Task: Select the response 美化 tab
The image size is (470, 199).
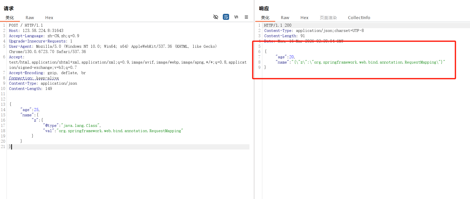Action: tap(265, 18)
